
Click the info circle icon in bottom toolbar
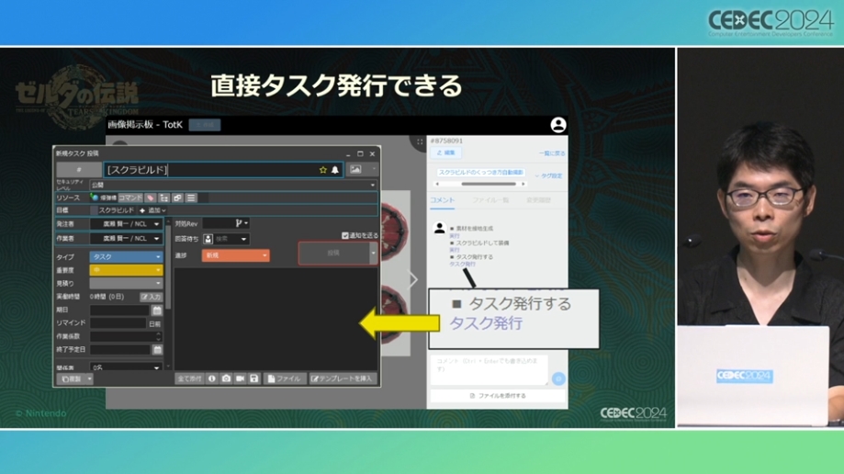pyautogui.click(x=212, y=378)
